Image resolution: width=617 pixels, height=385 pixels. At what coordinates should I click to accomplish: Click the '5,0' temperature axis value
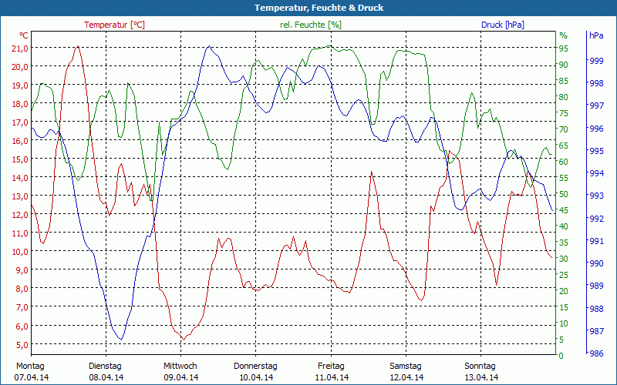(22, 344)
